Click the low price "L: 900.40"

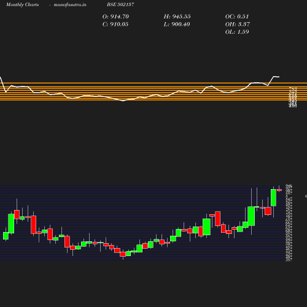coord(177,25)
